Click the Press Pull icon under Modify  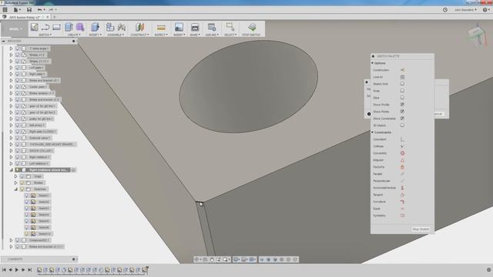(95, 27)
